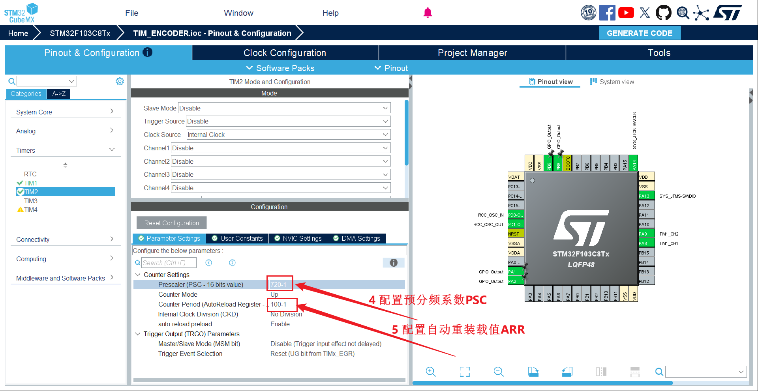Screen dimensions: 758x391
Task: Click the Counter Period value field
Action: 282,304
